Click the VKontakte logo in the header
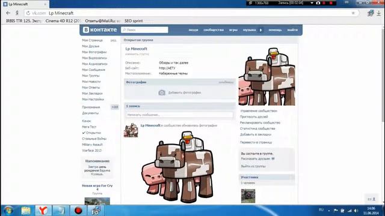 pos(100,29)
